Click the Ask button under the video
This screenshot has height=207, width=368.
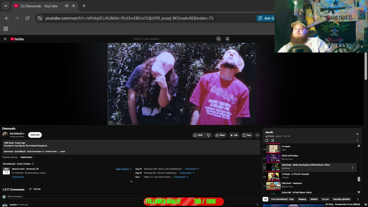pyautogui.click(x=234, y=135)
